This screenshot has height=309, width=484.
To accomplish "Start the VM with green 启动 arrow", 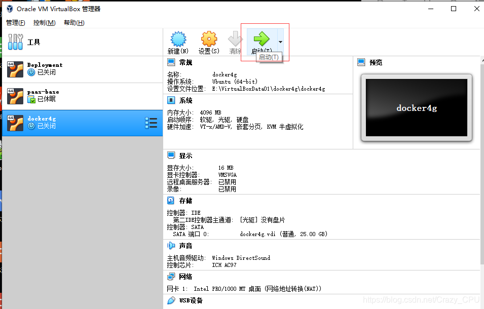I will pos(262,39).
